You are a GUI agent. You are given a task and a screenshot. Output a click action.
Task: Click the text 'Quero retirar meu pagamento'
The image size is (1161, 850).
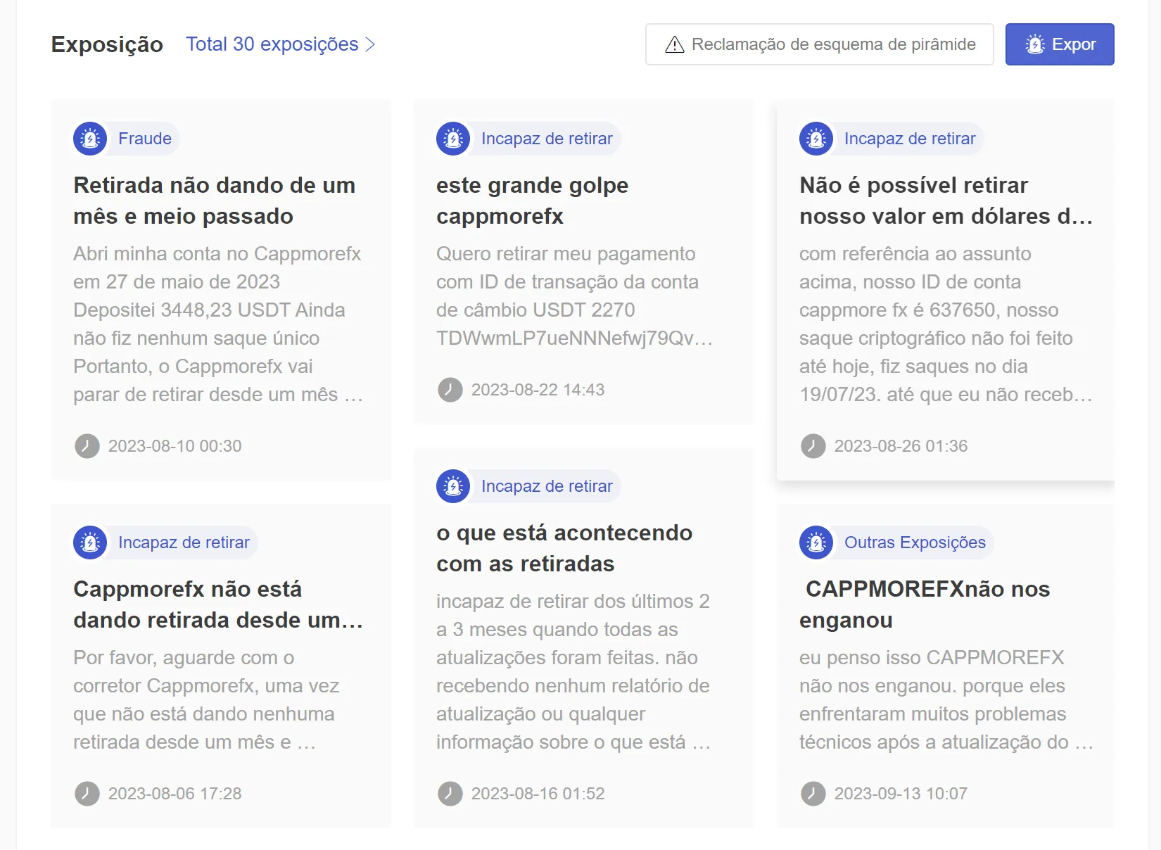[x=566, y=254]
